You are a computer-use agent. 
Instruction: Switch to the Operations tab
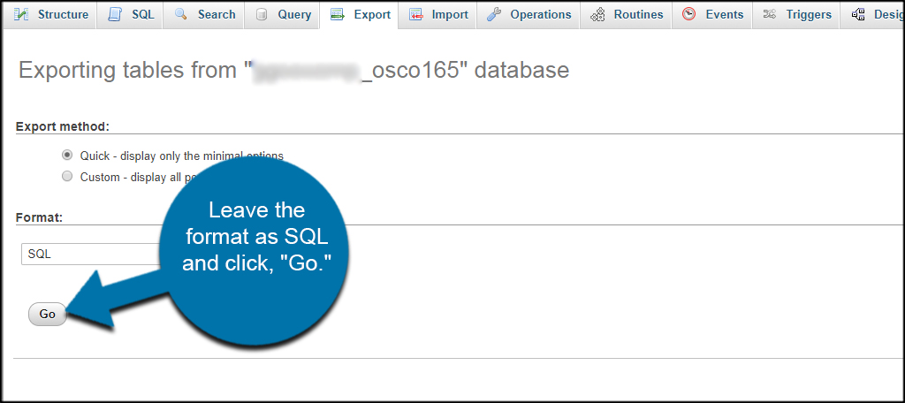pos(529,14)
